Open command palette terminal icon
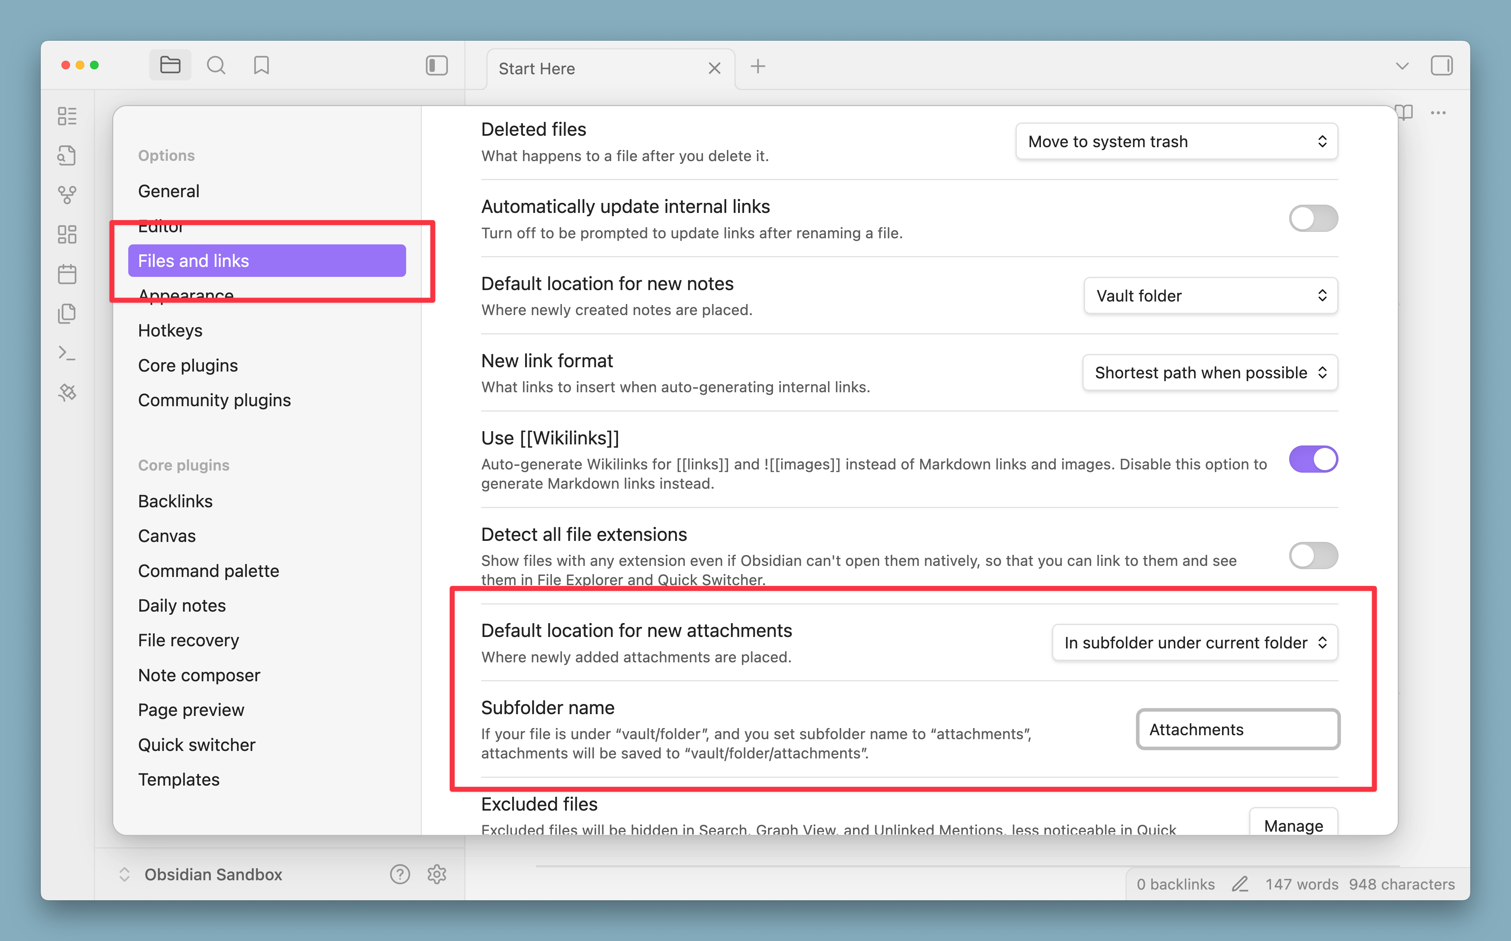The width and height of the screenshot is (1511, 941). coord(67,353)
